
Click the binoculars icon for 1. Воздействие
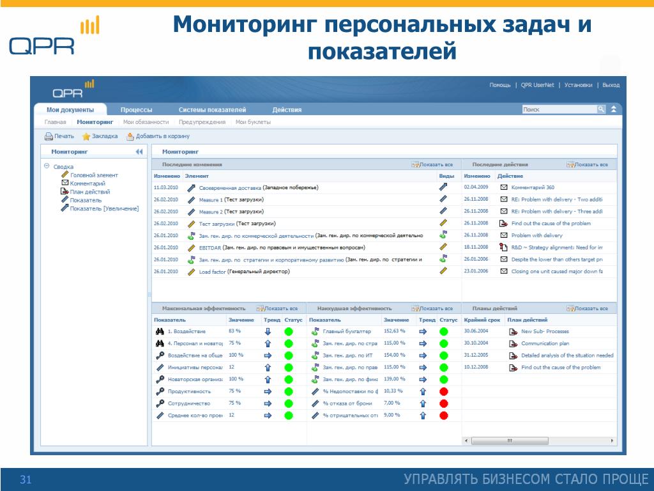[160, 332]
